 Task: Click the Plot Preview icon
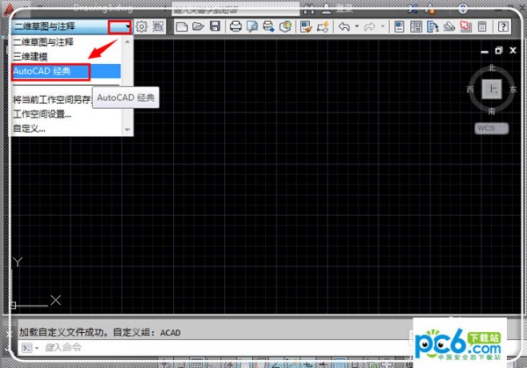(252, 27)
